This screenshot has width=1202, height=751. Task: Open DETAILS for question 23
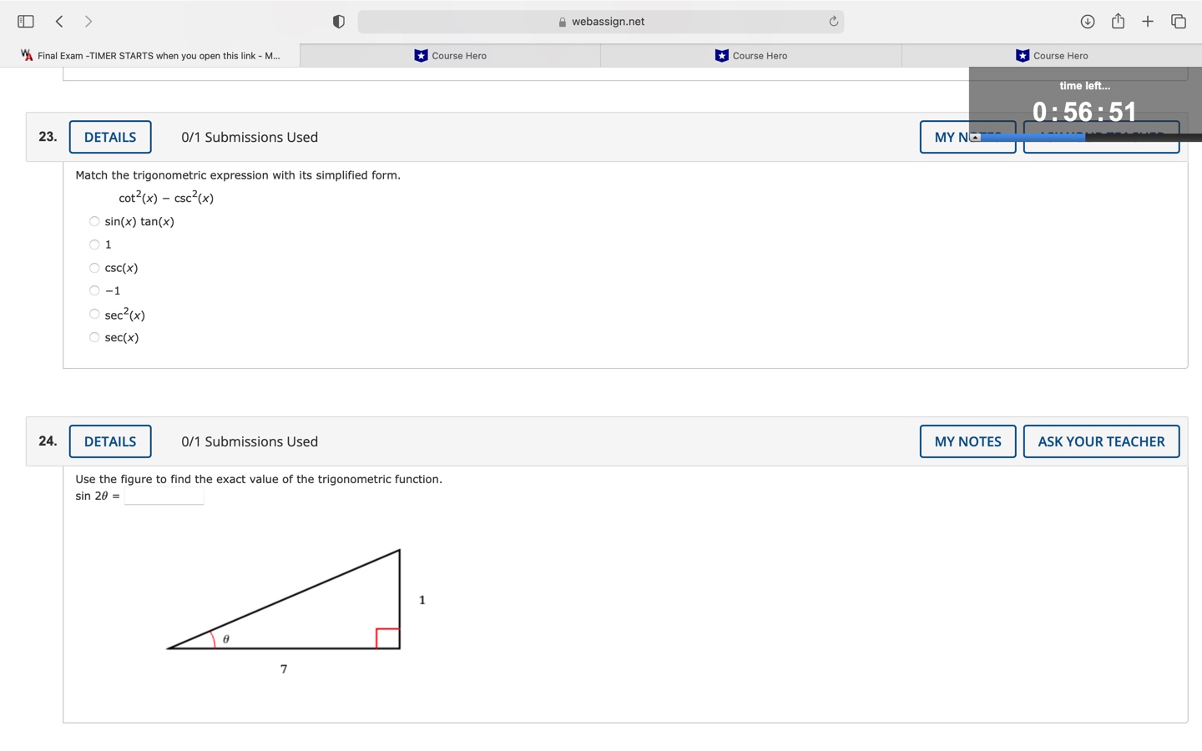(109, 137)
